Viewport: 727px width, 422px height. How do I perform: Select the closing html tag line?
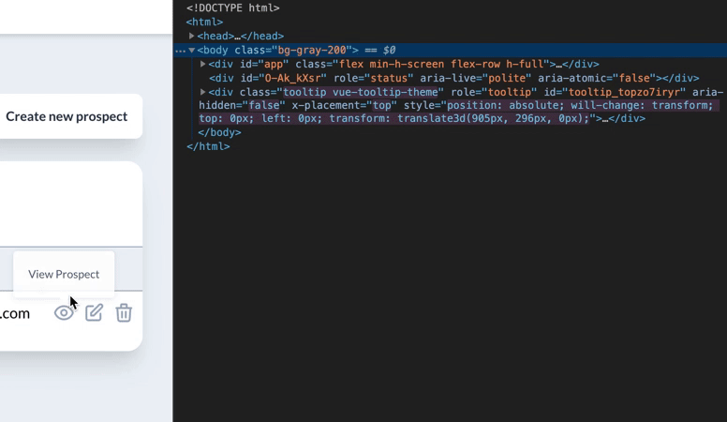pos(208,146)
